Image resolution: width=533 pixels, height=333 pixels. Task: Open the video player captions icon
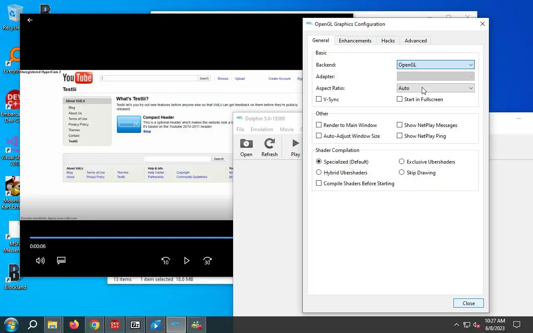click(61, 261)
